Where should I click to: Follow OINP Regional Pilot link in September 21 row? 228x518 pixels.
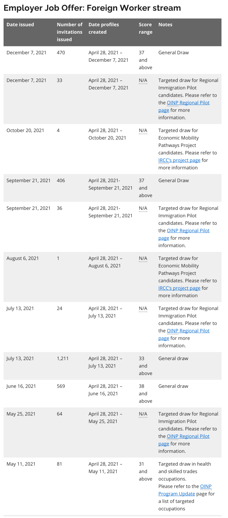[x=188, y=231]
